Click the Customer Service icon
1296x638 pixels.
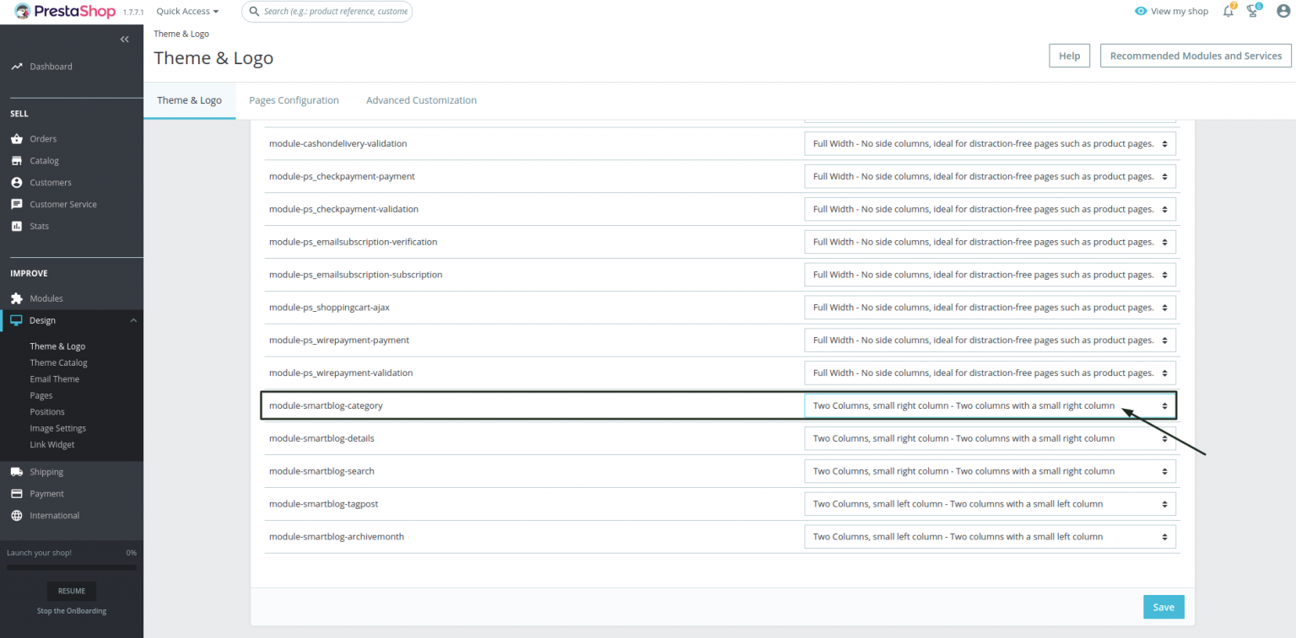pos(18,204)
